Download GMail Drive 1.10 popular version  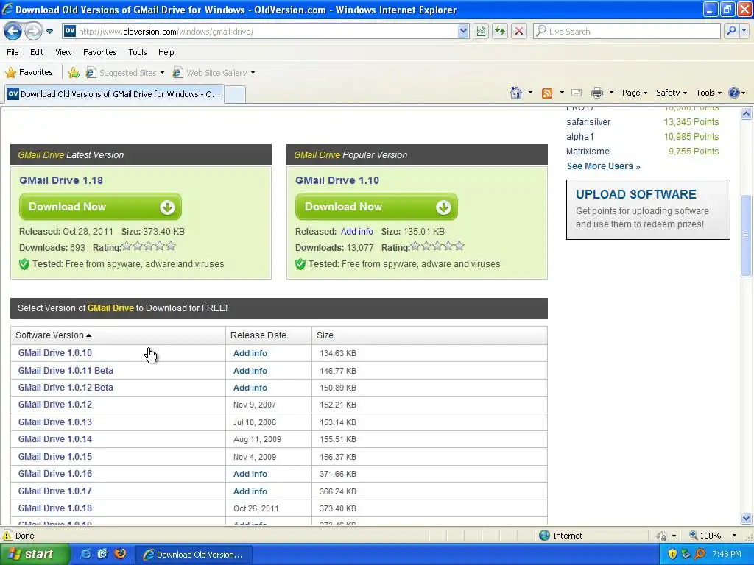[x=376, y=207]
